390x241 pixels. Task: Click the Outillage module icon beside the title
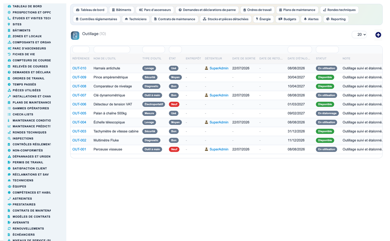tap(75, 35)
